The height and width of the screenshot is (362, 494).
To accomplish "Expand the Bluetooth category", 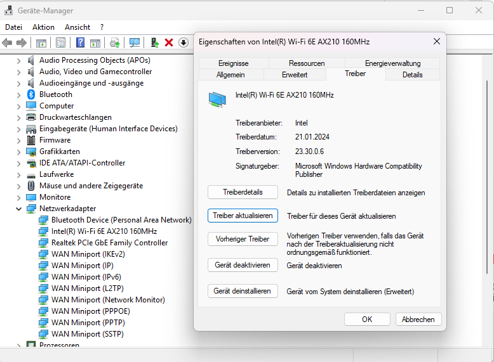I will click(x=18, y=95).
